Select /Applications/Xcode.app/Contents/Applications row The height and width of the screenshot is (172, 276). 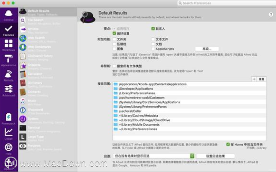coord(190,84)
